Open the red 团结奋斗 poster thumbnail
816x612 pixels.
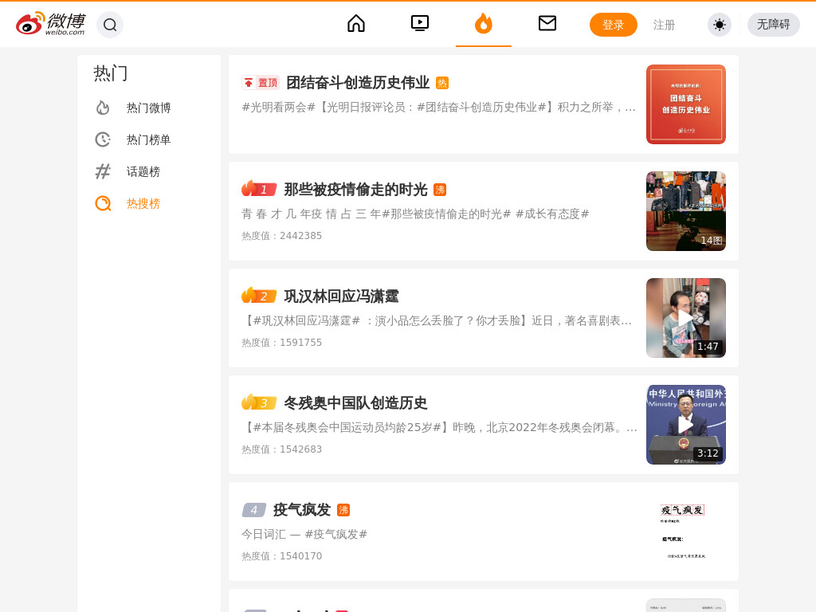(x=686, y=104)
